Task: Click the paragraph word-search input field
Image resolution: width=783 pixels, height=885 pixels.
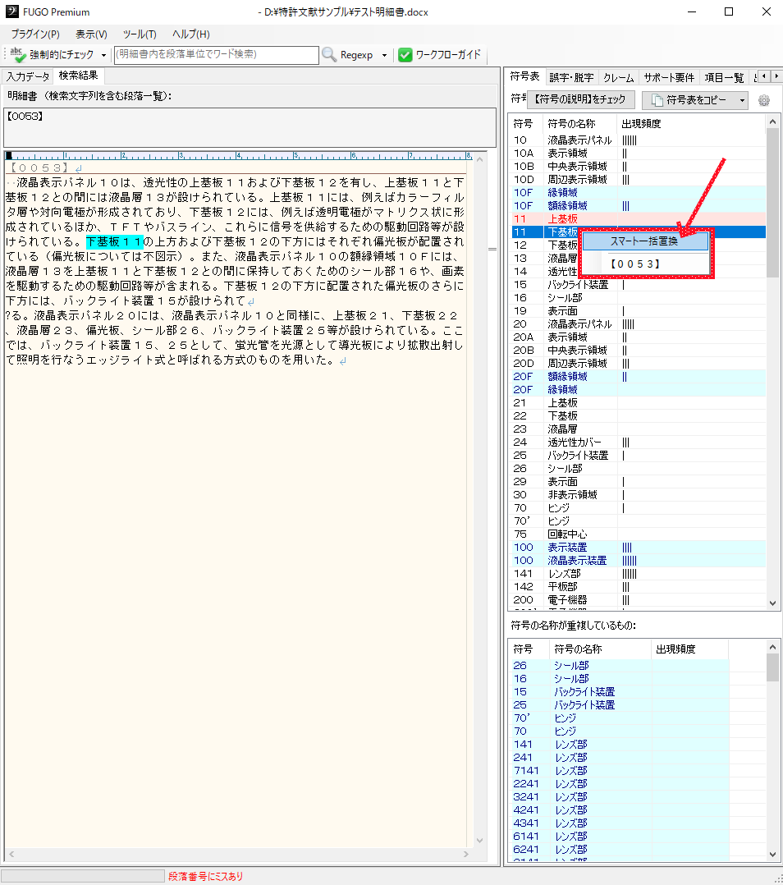Action: (216, 55)
